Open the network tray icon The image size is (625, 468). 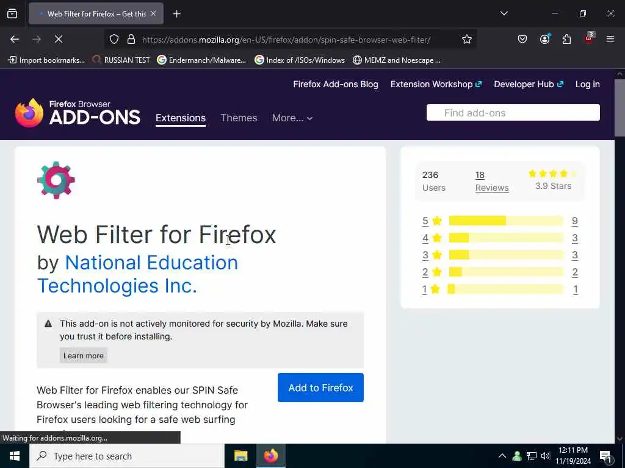pos(532,456)
